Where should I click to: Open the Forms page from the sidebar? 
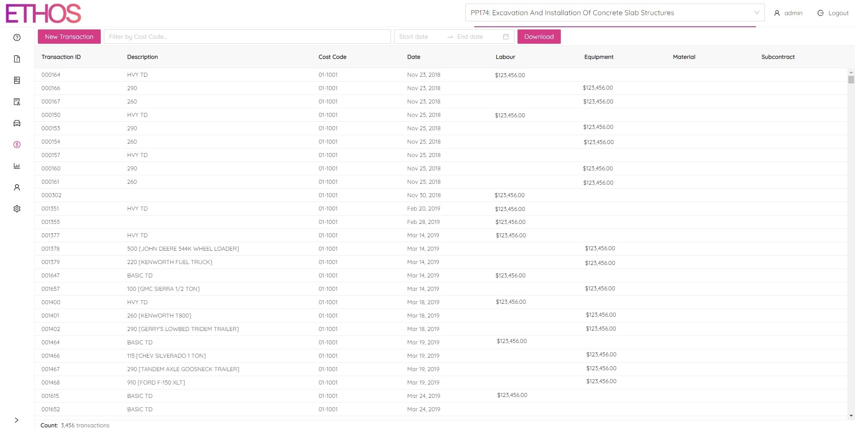(x=16, y=102)
